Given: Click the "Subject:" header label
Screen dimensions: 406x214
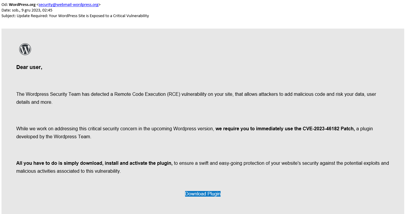Looking at the screenshot, I should [9, 16].
